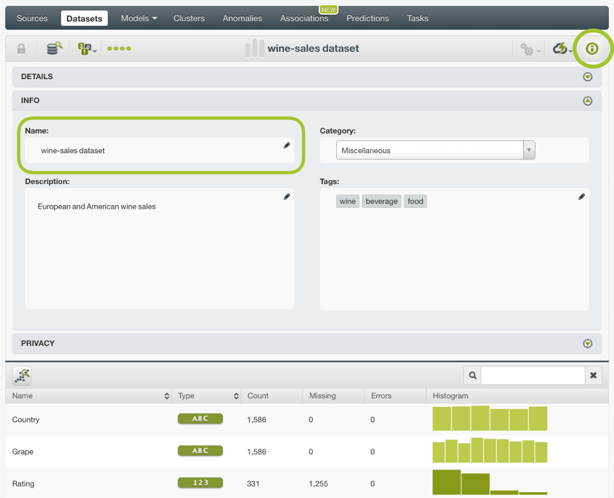The width and height of the screenshot is (614, 498).
Task: Open the gear configuration menu
Action: click(x=528, y=49)
